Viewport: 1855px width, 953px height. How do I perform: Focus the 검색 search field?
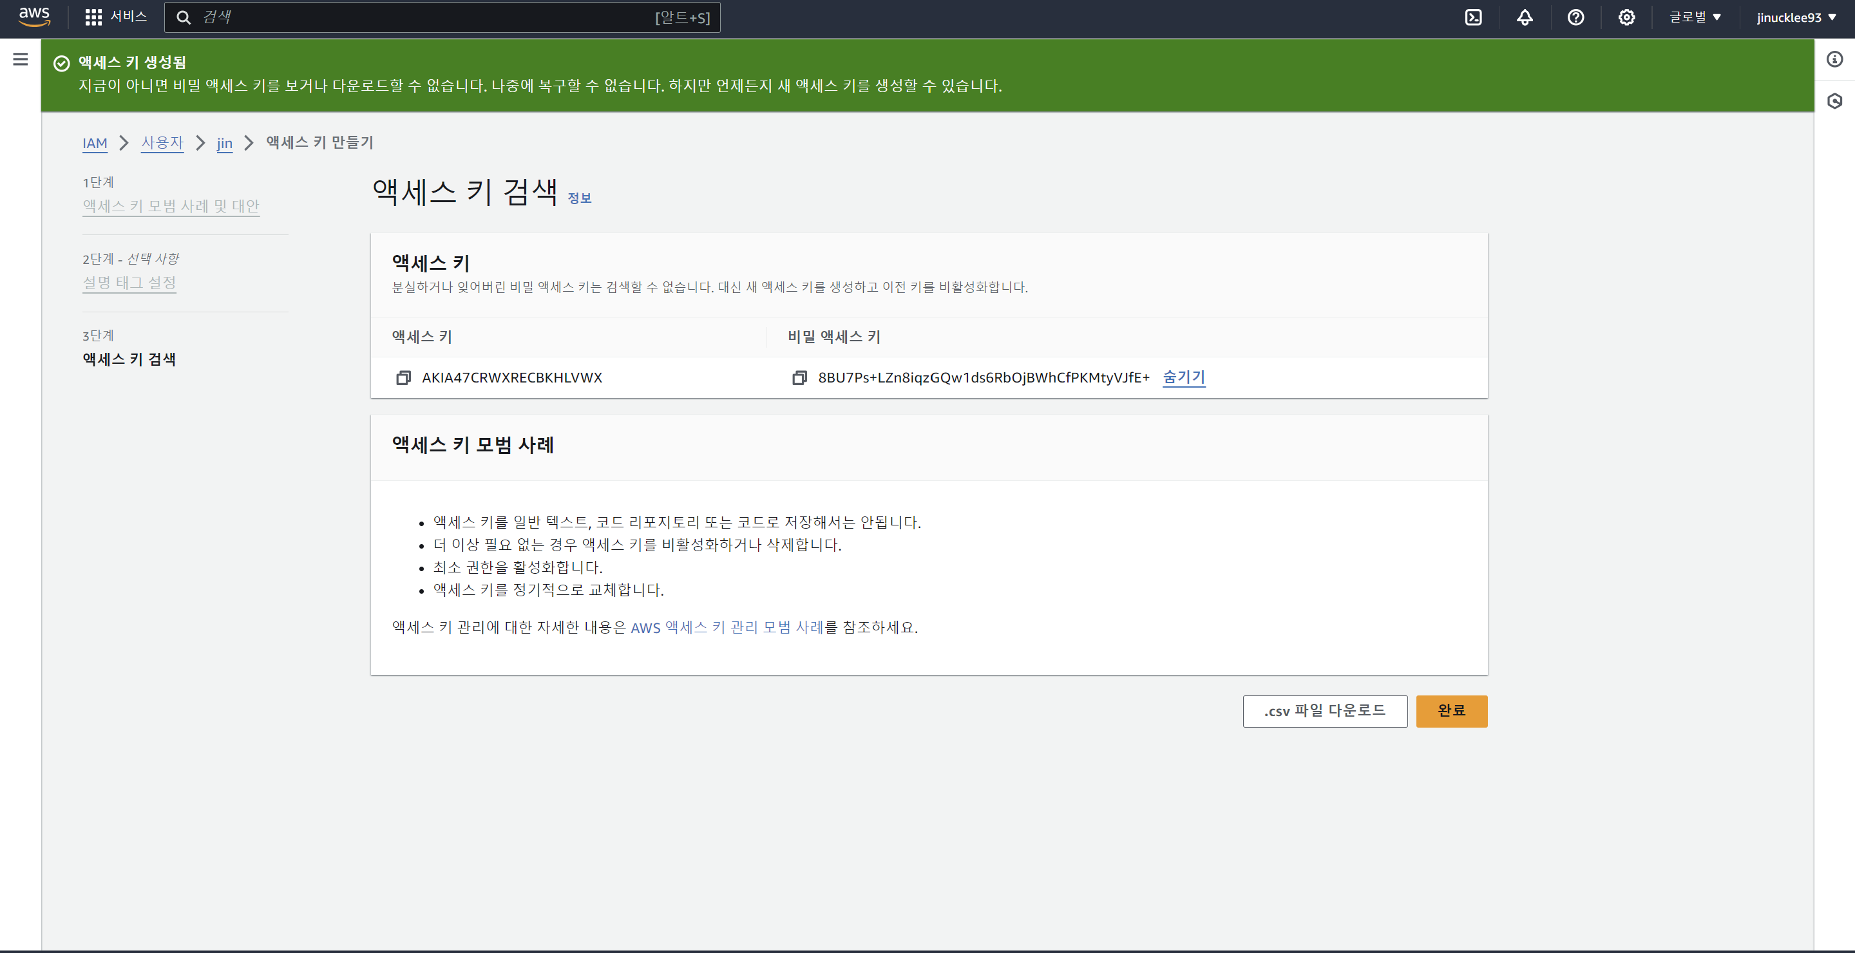(x=442, y=17)
